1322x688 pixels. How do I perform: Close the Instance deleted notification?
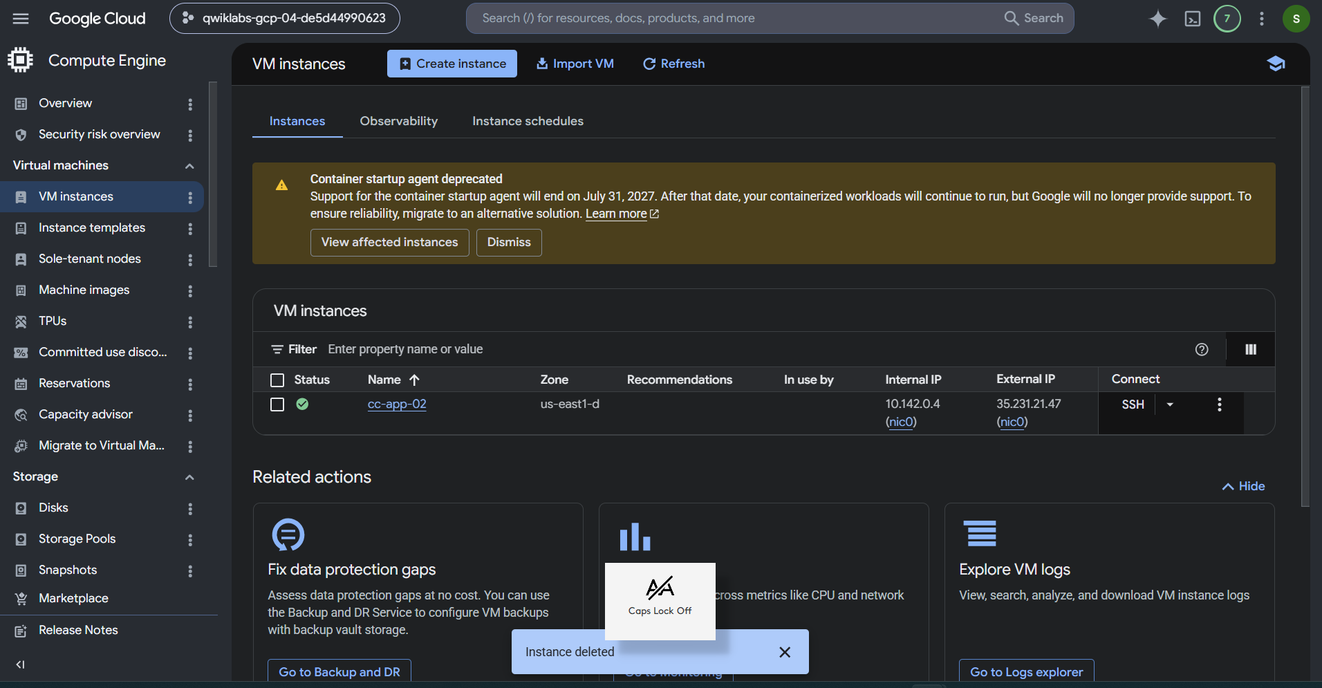(785, 652)
